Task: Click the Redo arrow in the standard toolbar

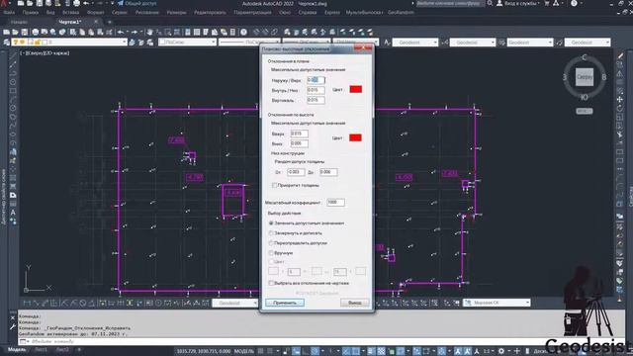Action: point(135,32)
